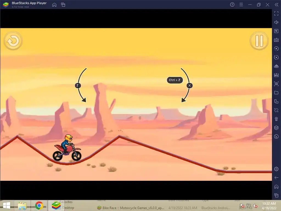Select BlueStacks taskbar button
Viewport: 281px width, 211px height.
pos(56,206)
